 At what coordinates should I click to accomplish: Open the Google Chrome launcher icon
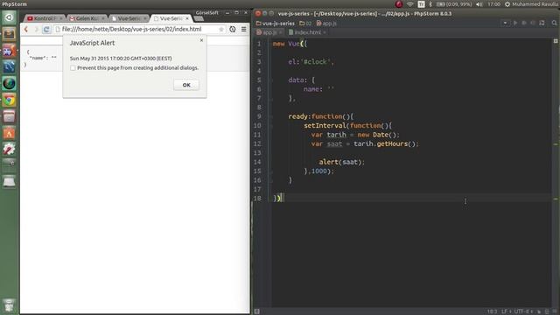point(9,100)
